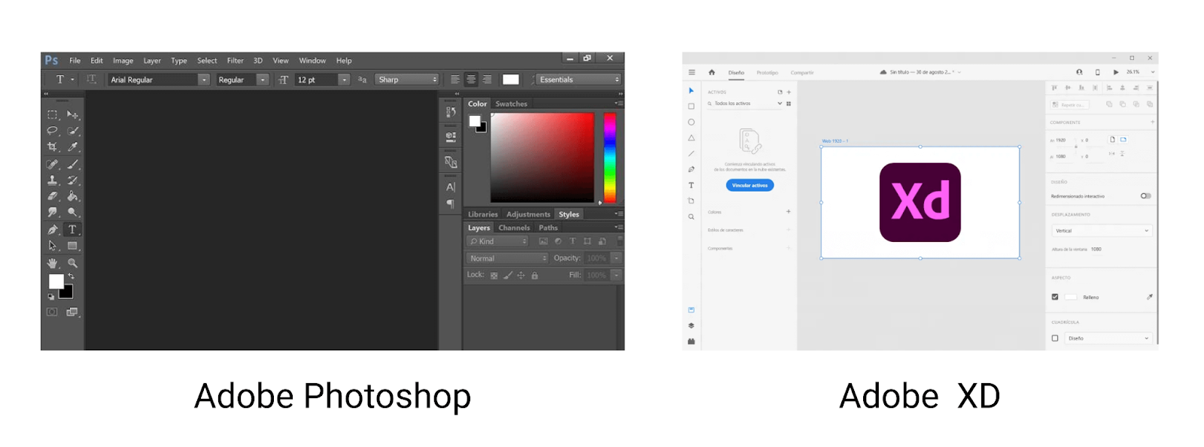Pick a color in the Photoshop color field
1204x447 pixels.
coord(543,158)
